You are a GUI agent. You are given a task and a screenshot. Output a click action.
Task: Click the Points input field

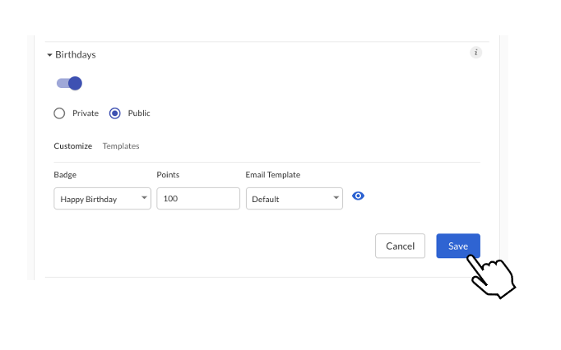coord(198,199)
